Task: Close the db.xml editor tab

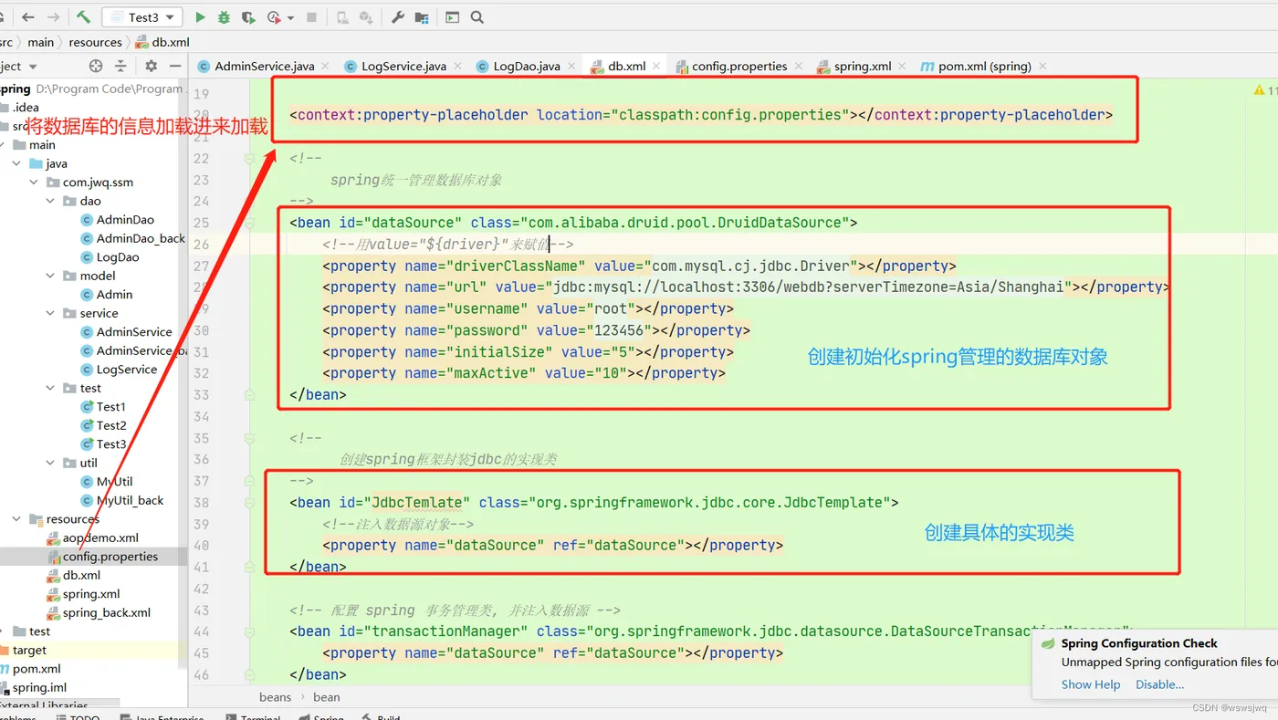Action: pyautogui.click(x=657, y=67)
